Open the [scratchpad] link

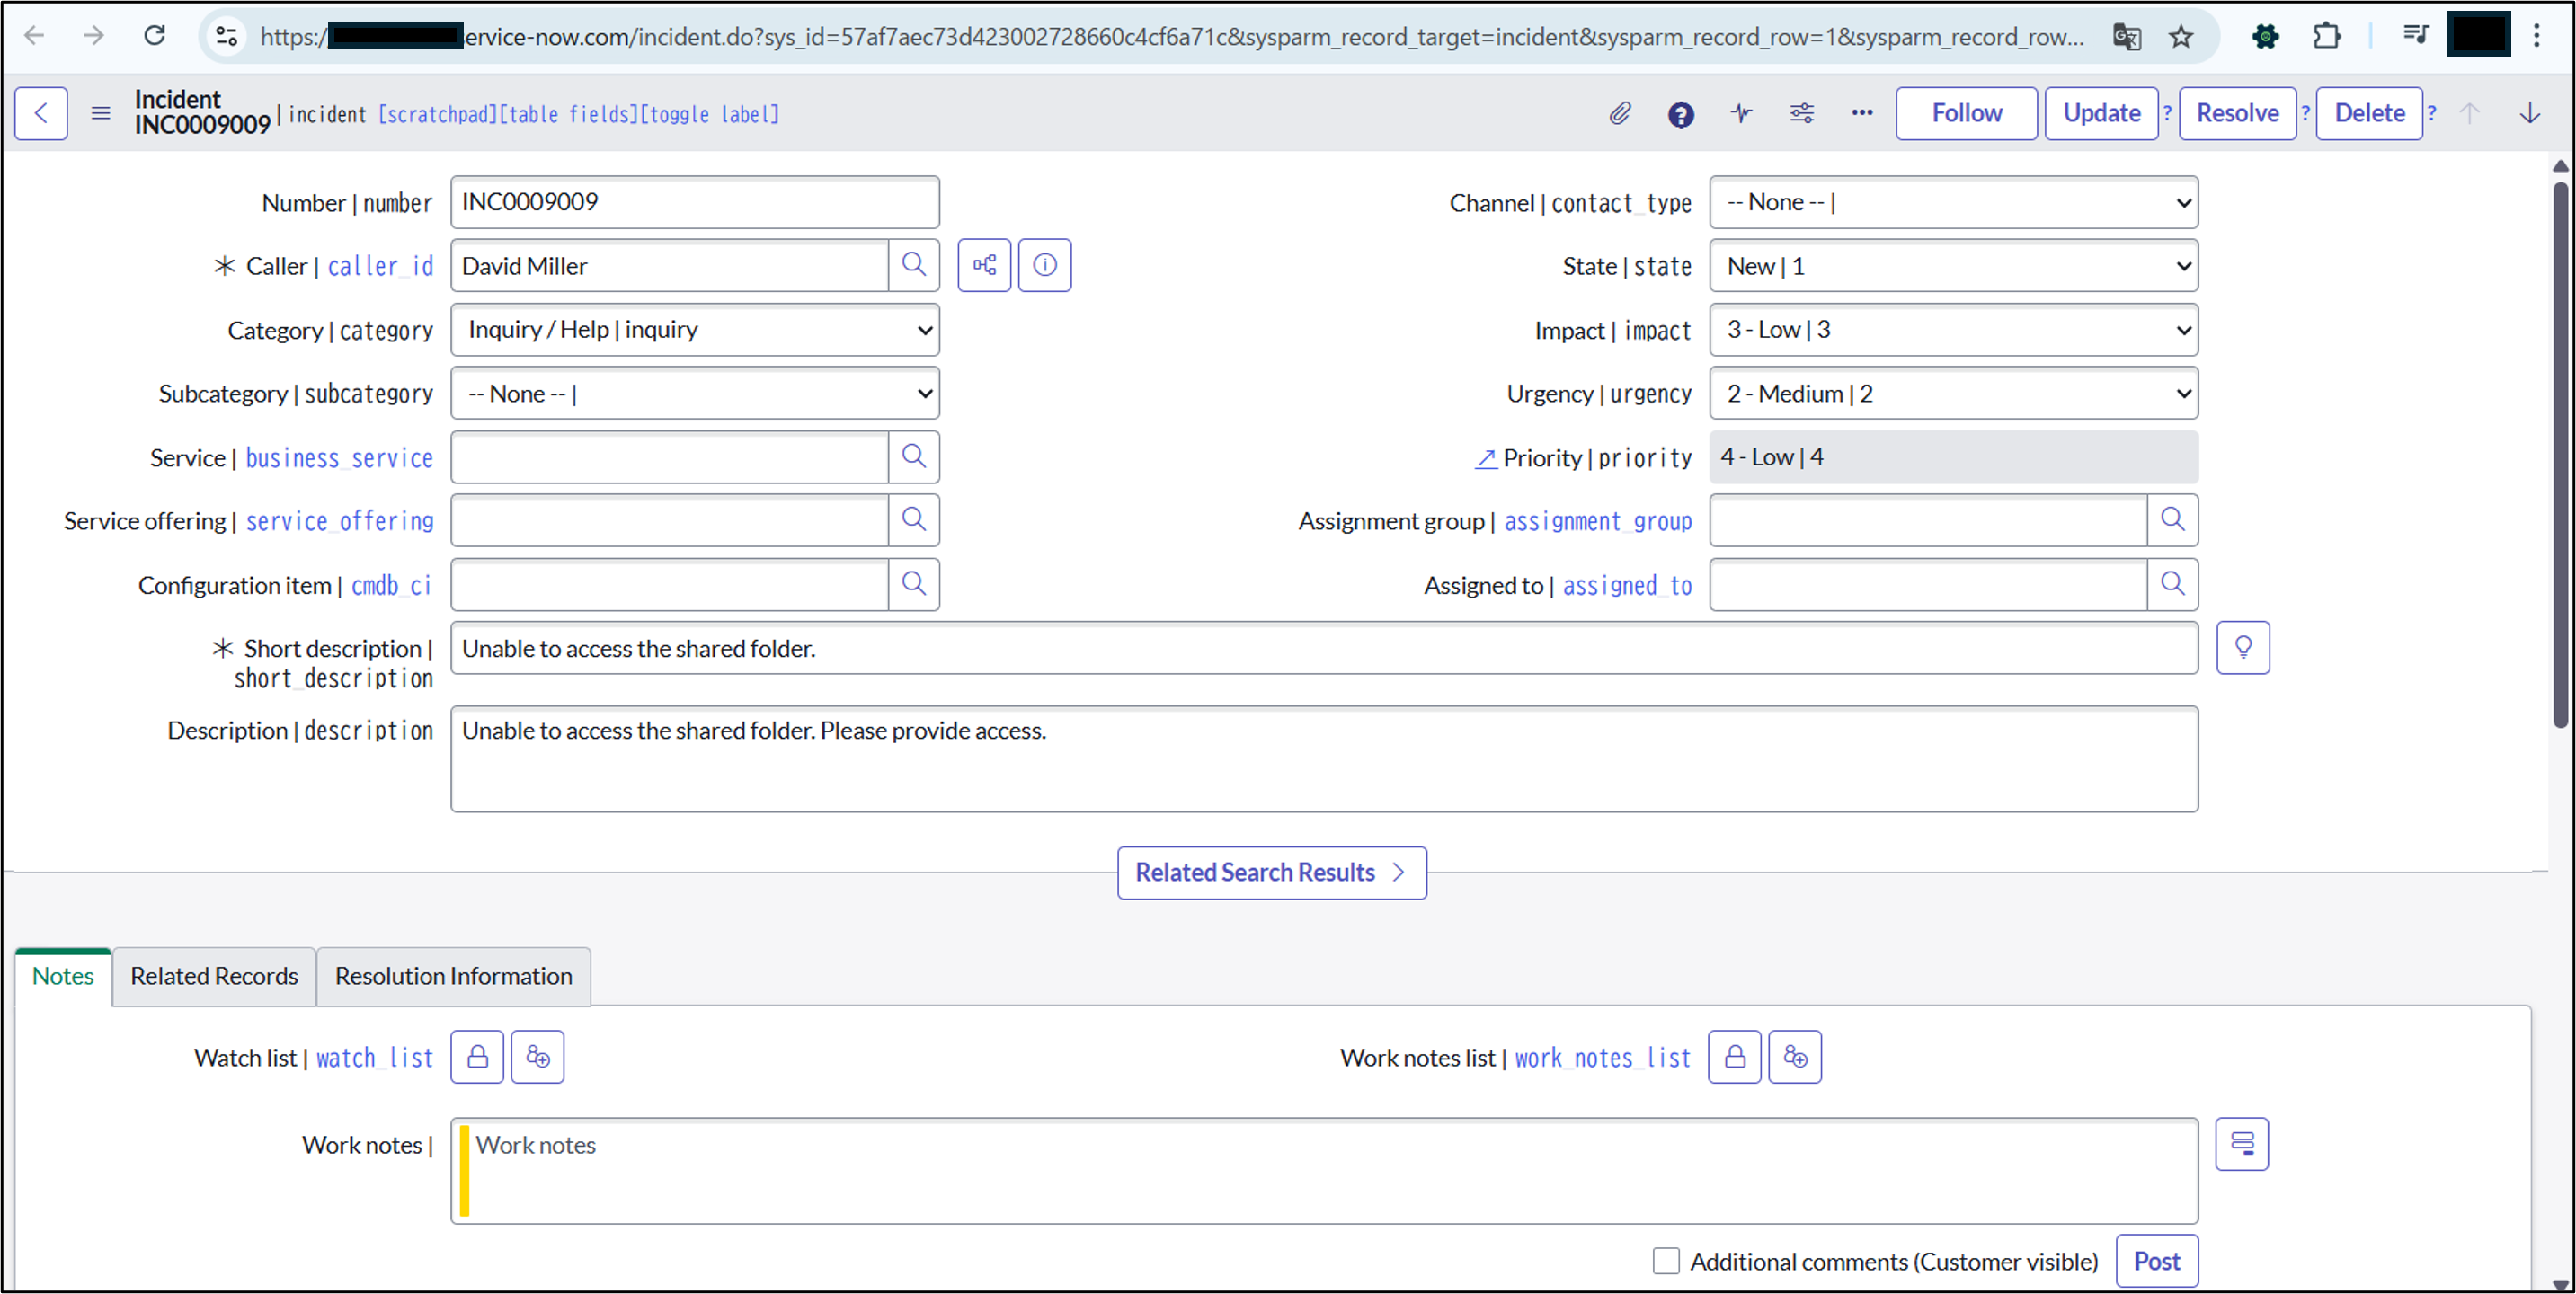[437, 114]
